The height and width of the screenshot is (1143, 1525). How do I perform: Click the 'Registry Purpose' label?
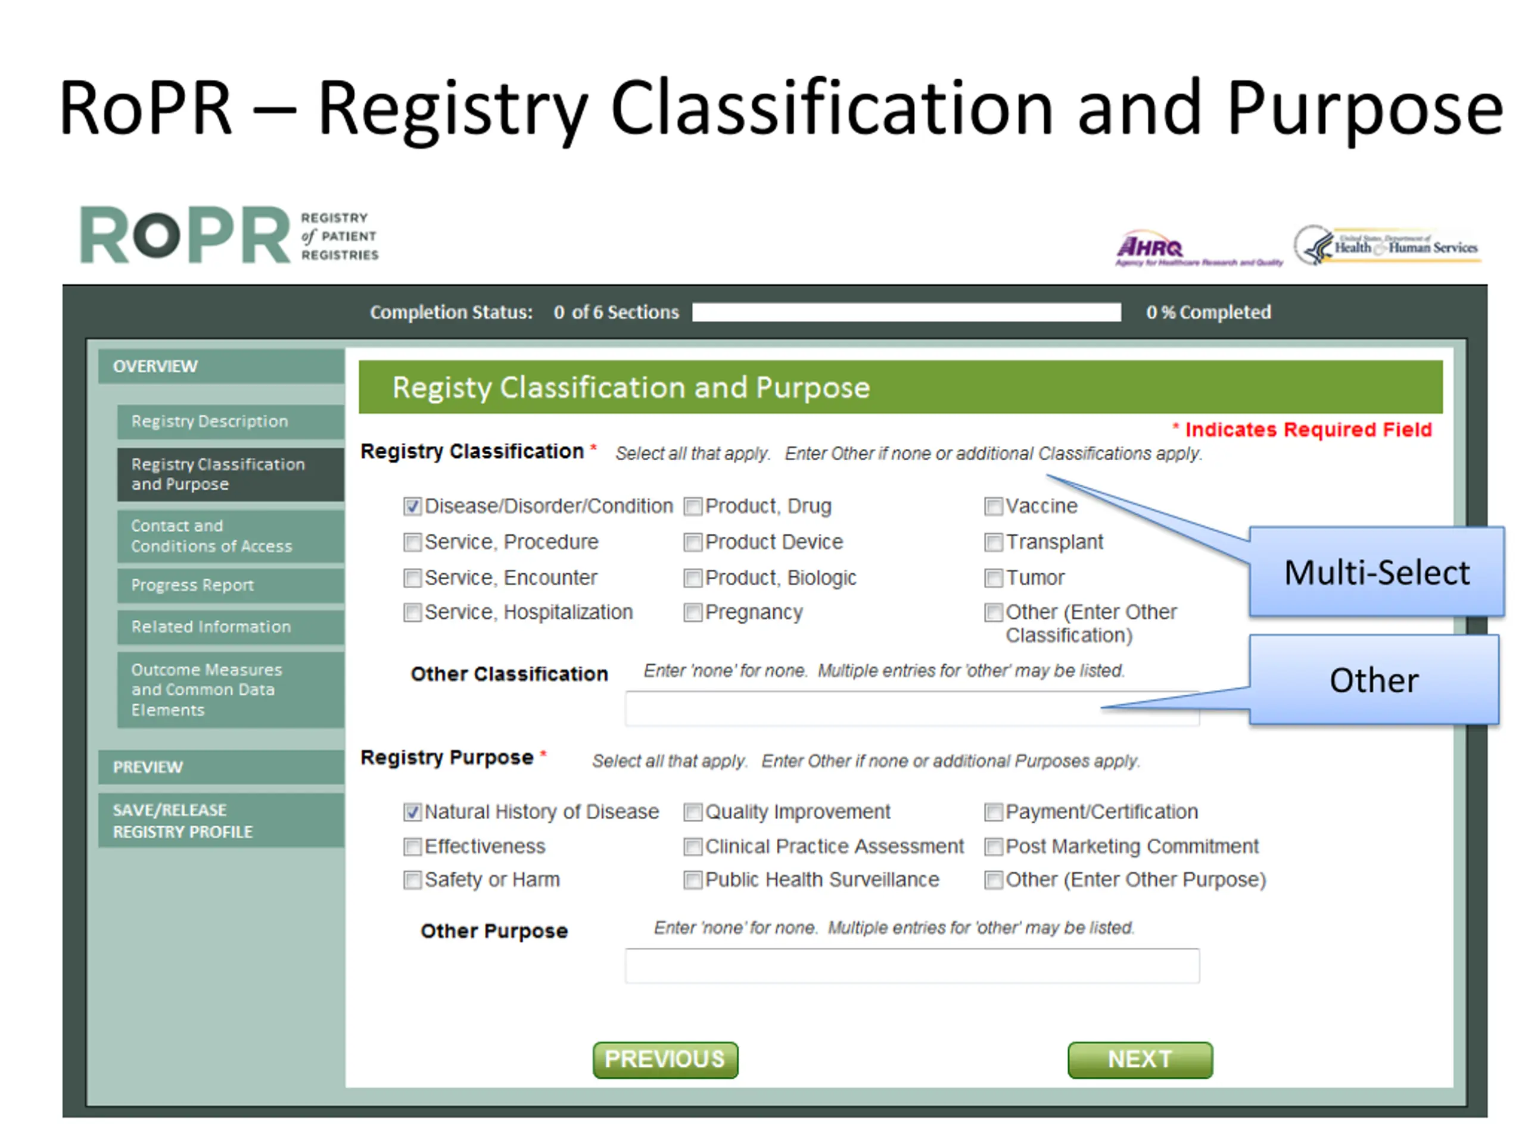coord(447,758)
